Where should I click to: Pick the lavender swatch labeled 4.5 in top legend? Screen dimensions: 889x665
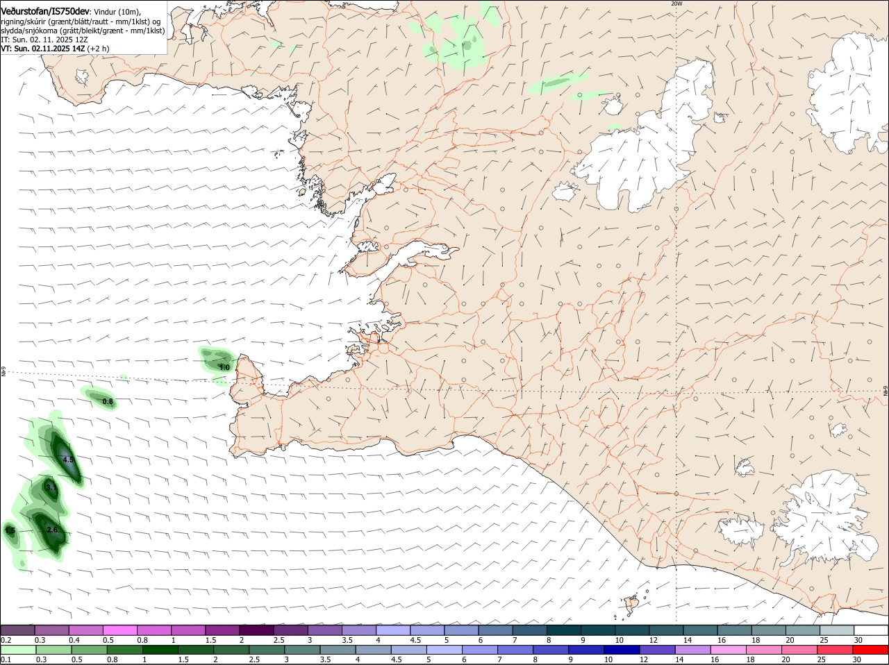(426, 630)
